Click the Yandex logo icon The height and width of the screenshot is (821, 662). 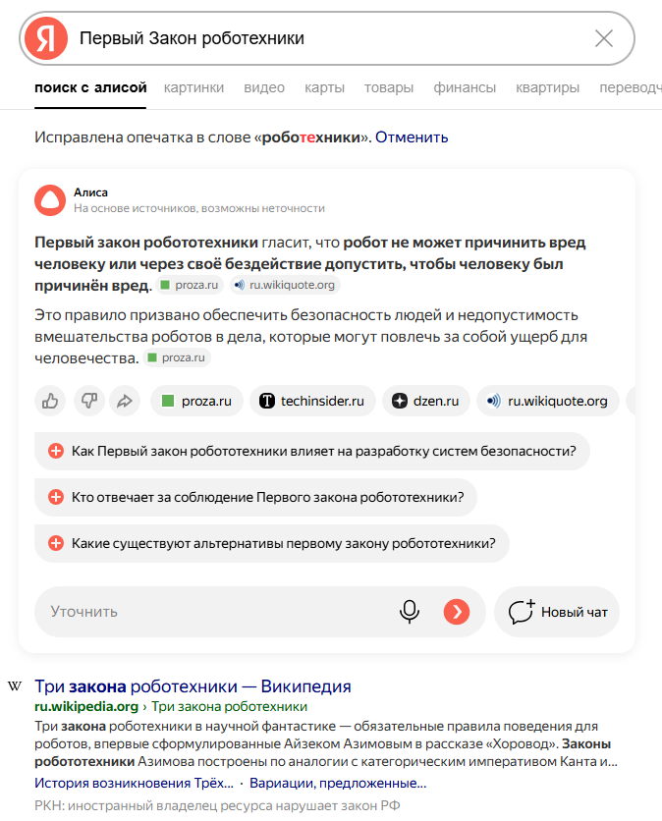(46, 38)
